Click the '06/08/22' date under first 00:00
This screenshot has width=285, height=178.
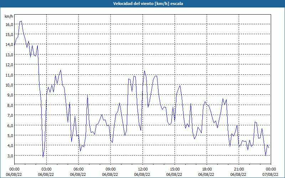[x=14, y=174]
